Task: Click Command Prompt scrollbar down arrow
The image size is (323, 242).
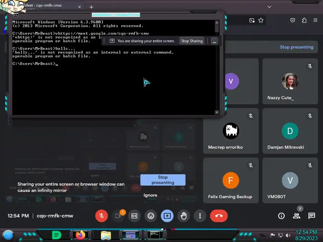Action: [217, 112]
